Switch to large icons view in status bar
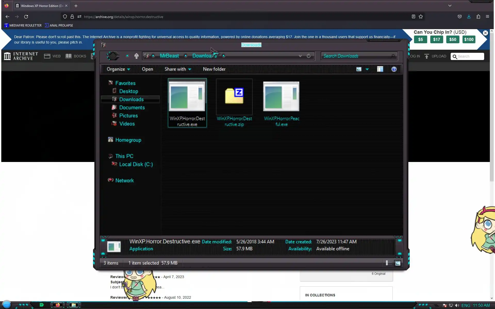 398,263
